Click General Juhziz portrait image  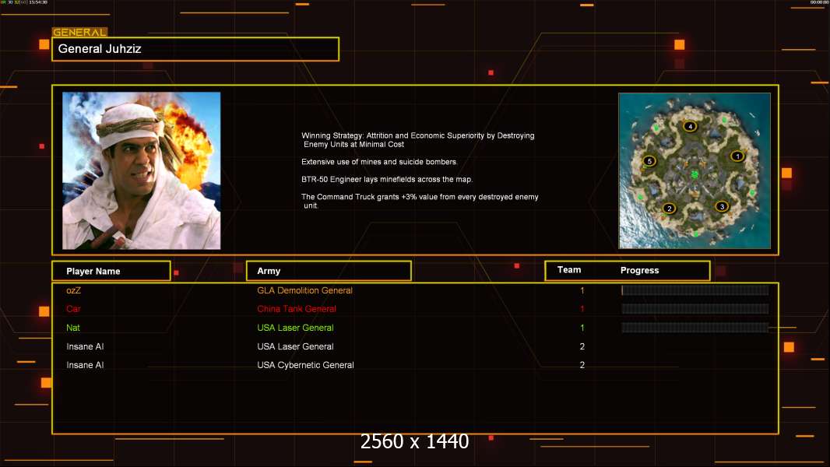tap(142, 170)
